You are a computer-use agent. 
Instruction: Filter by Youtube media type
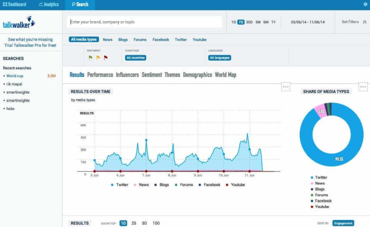[200, 40]
